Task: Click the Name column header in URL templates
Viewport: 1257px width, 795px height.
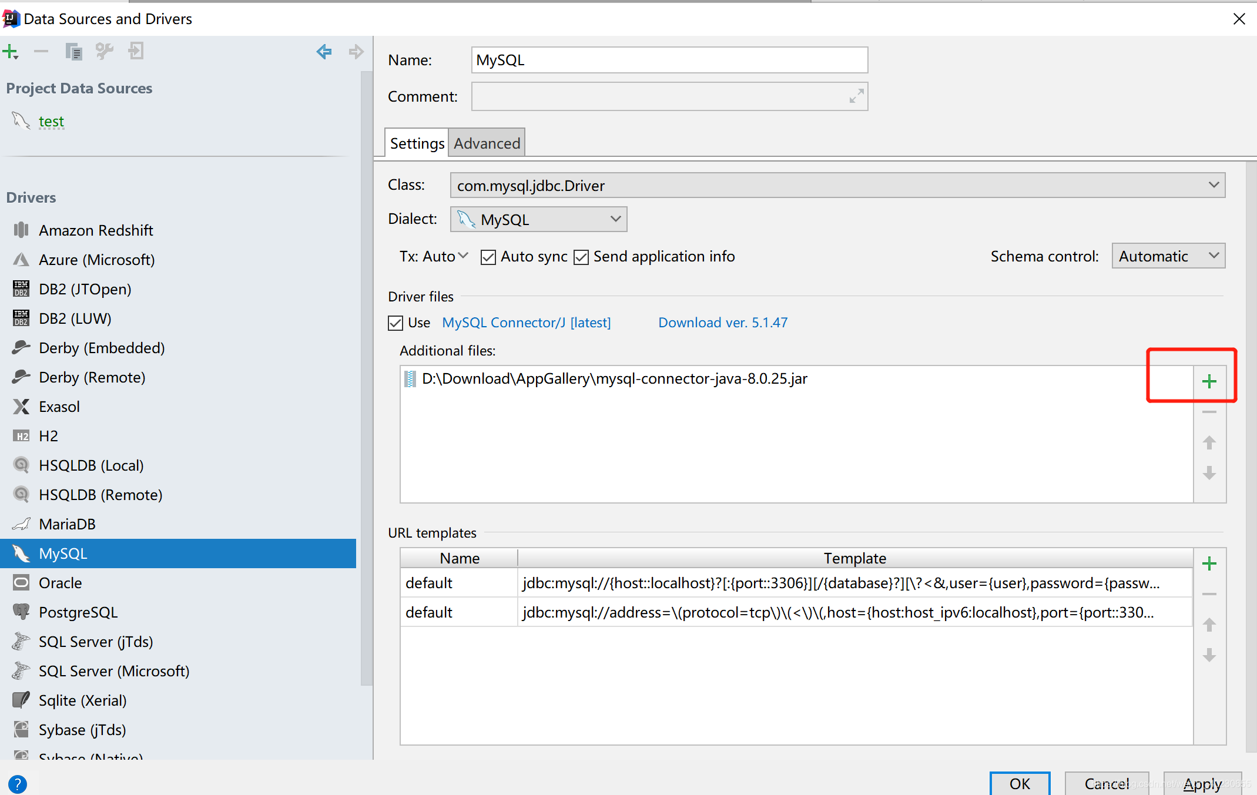Action: (460, 558)
